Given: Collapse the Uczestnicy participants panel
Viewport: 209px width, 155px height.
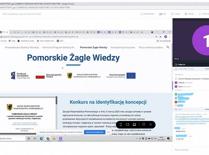Looking at the screenshot, I should coord(207,69).
